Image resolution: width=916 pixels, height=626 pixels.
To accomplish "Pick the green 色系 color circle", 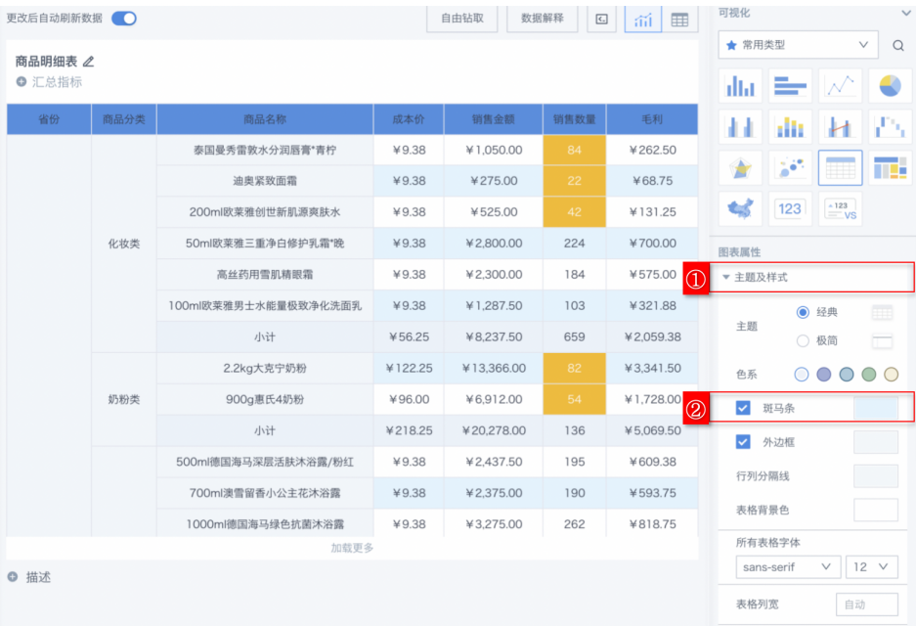I will point(868,375).
